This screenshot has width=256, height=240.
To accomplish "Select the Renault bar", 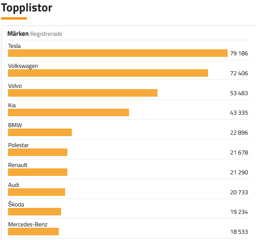I will 38,172.
